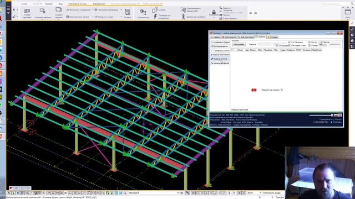Open the Organizer icon
The width and height of the screenshot is (355, 199).
[x=143, y=12]
